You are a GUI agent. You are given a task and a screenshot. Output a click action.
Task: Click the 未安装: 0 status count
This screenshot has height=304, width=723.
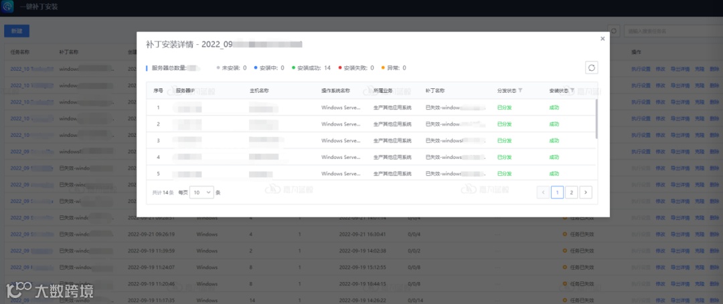[232, 67]
